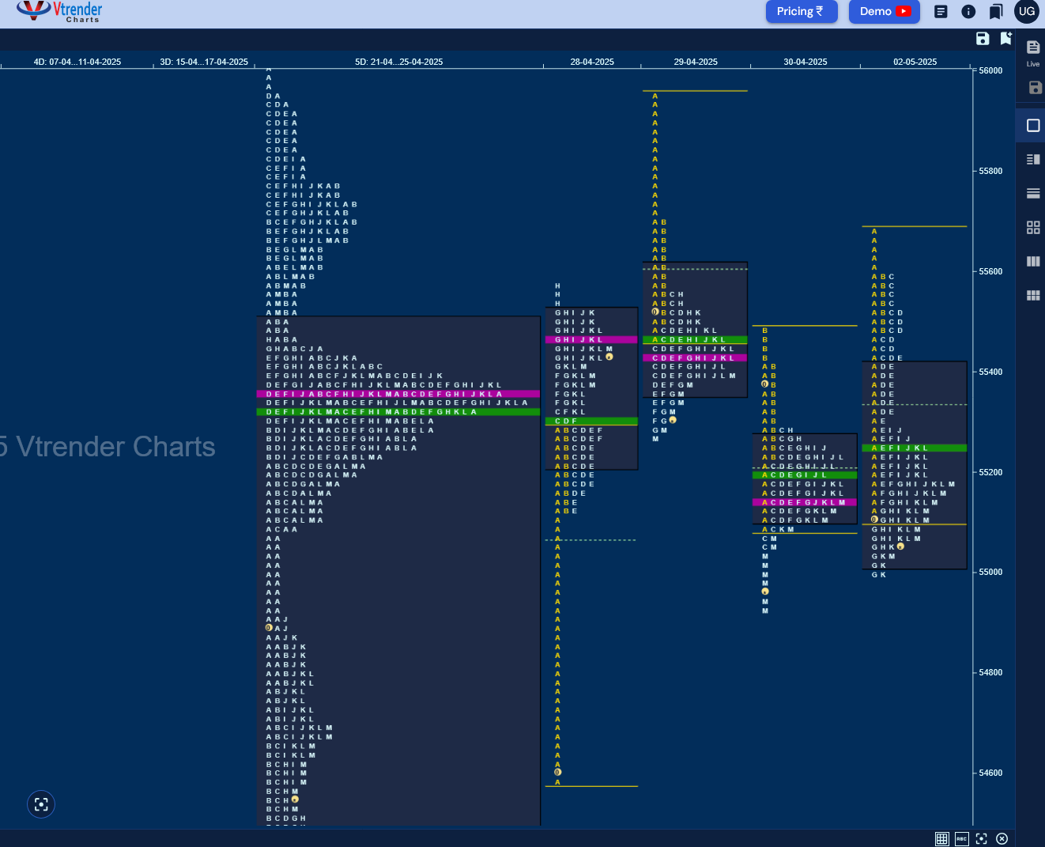Open saved bookmarks icon in header
This screenshot has height=847, width=1045.
click(996, 11)
